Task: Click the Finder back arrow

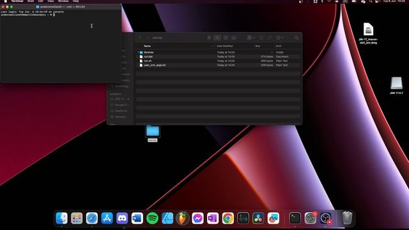Action: tap(140, 38)
